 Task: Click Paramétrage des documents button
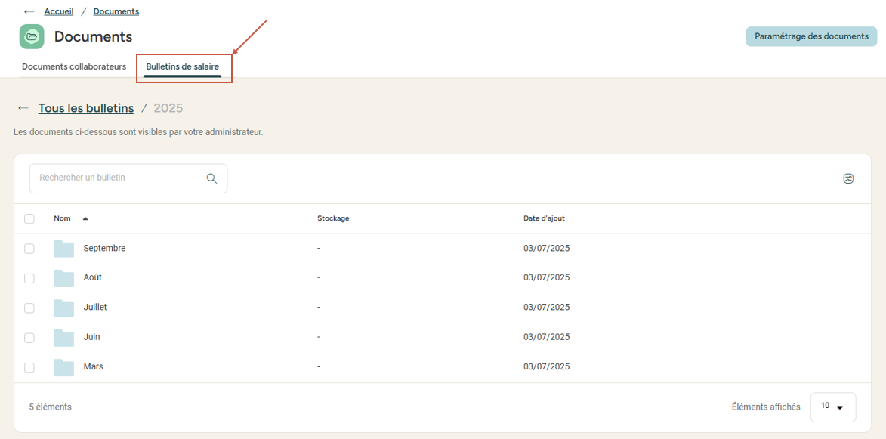pyautogui.click(x=811, y=36)
